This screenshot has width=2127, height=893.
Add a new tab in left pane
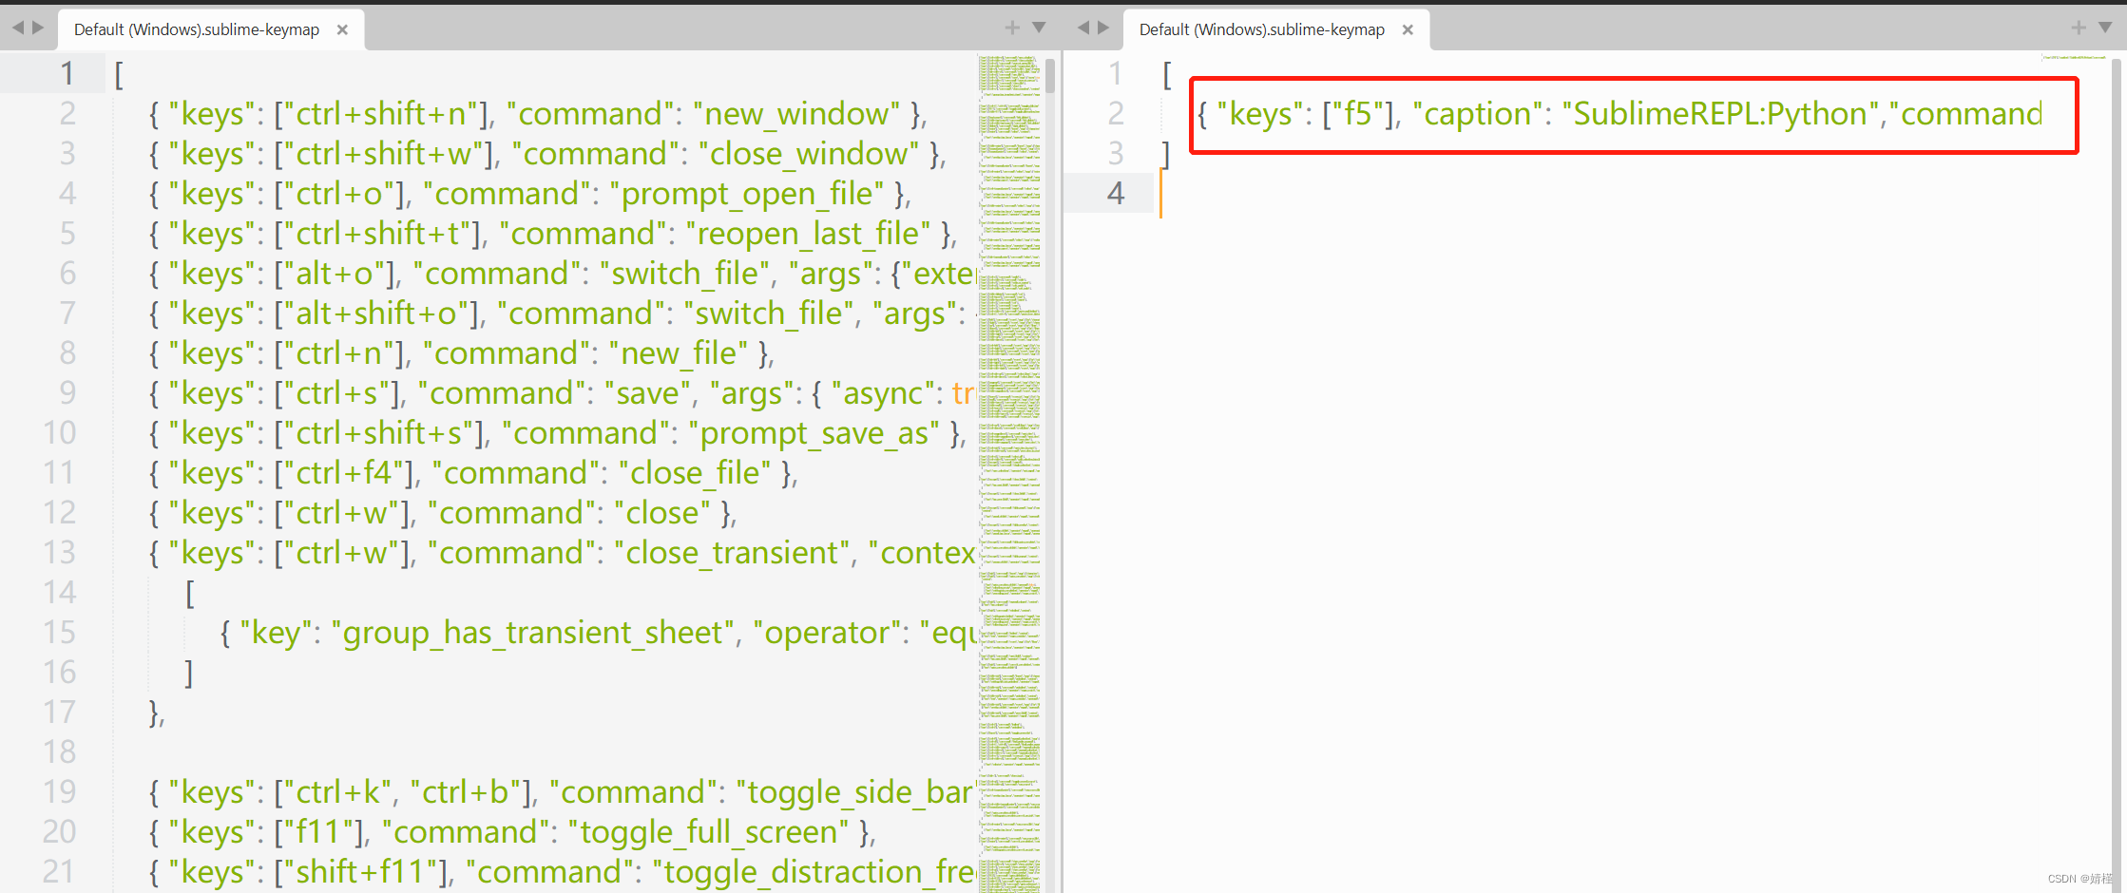pos(1012,28)
